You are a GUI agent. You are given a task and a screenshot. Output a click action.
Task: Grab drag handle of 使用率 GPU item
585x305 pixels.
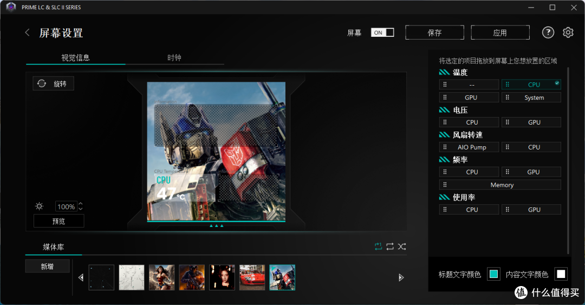coord(507,210)
